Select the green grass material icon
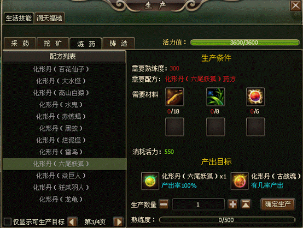 215,97
